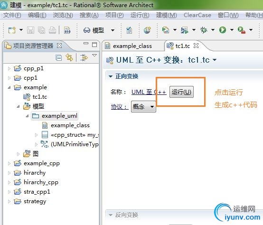Close the 项目资源管理器 view
The height and width of the screenshot is (225, 263).
(x=59, y=46)
